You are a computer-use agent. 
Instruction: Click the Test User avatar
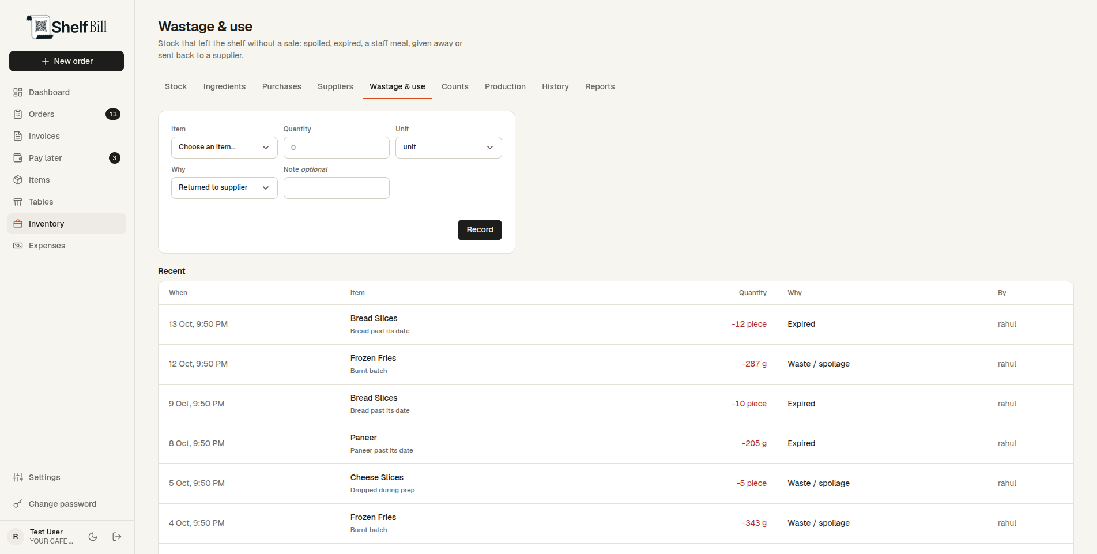click(16, 537)
